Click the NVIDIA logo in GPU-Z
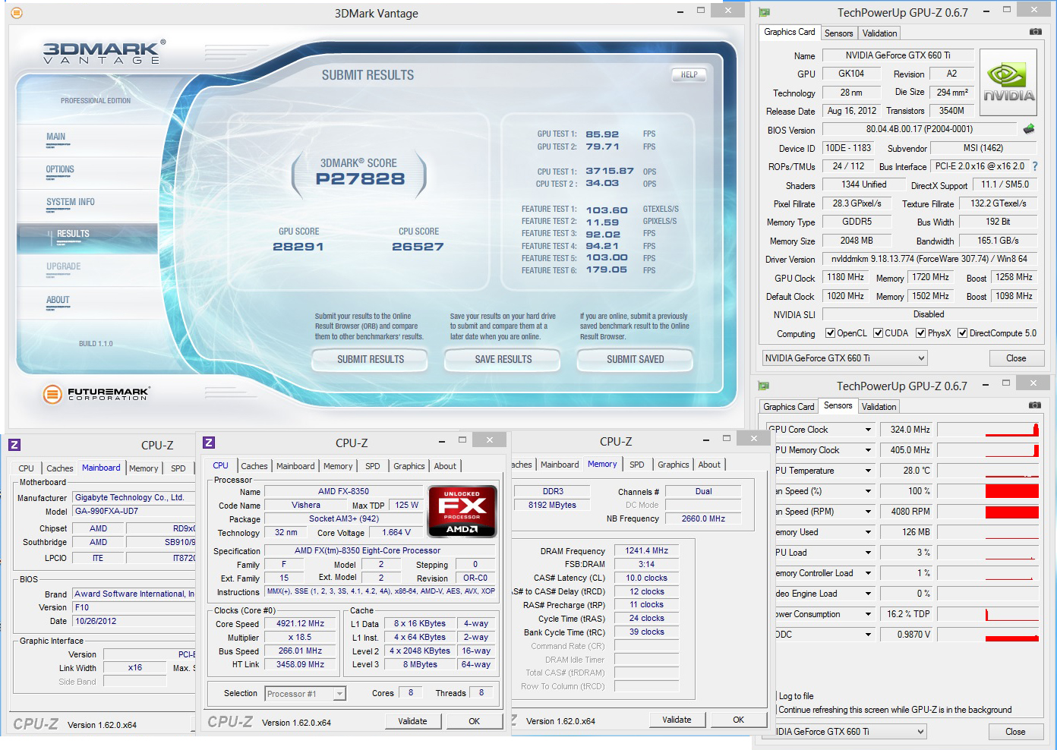The image size is (1057, 750). tap(1008, 82)
